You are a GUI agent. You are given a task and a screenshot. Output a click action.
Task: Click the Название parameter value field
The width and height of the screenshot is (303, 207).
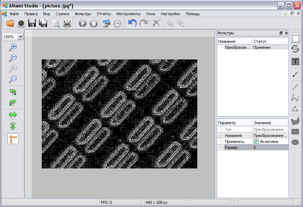coord(270,136)
